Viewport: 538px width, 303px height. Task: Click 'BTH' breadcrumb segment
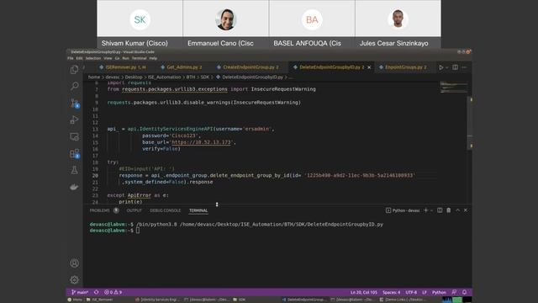coord(191,77)
